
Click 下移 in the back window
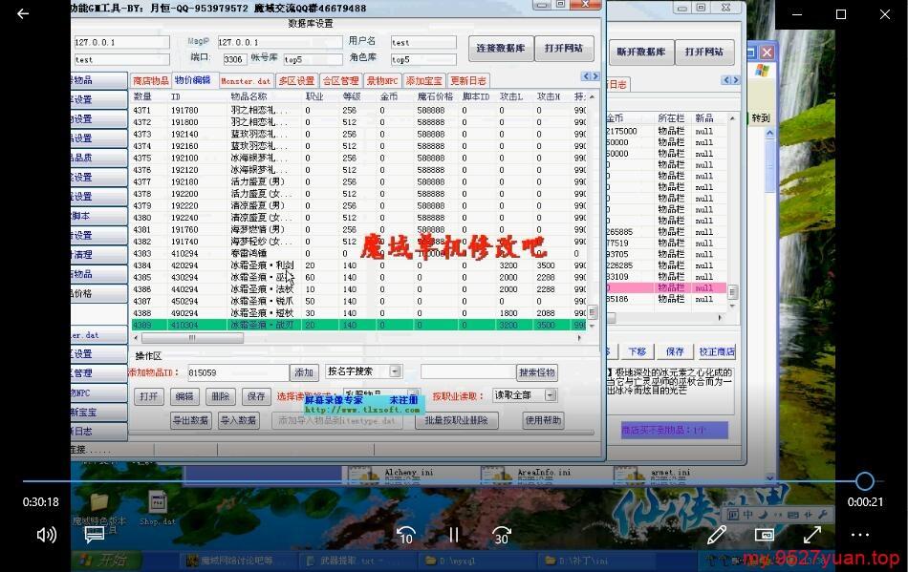637,351
